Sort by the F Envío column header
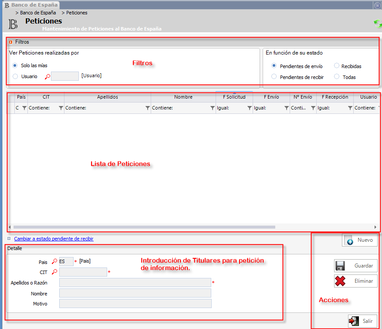Image resolution: width=382 pixels, height=329 pixels. pyautogui.click(x=271, y=97)
